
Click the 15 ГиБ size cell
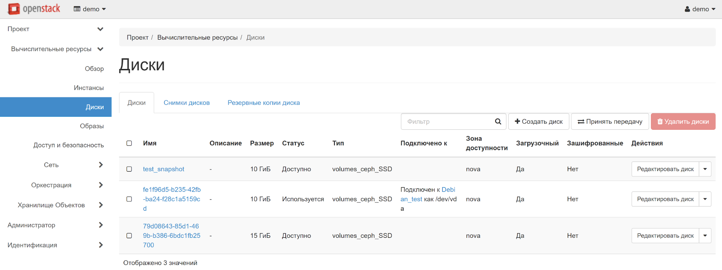260,236
